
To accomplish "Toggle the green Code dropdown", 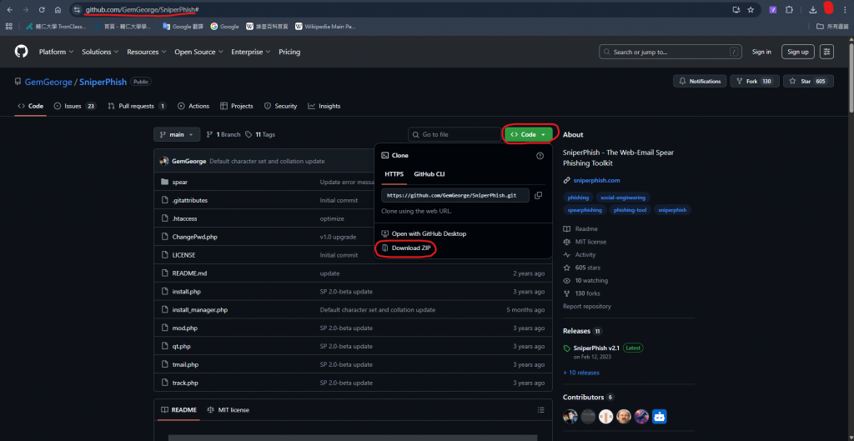I will click(x=528, y=134).
